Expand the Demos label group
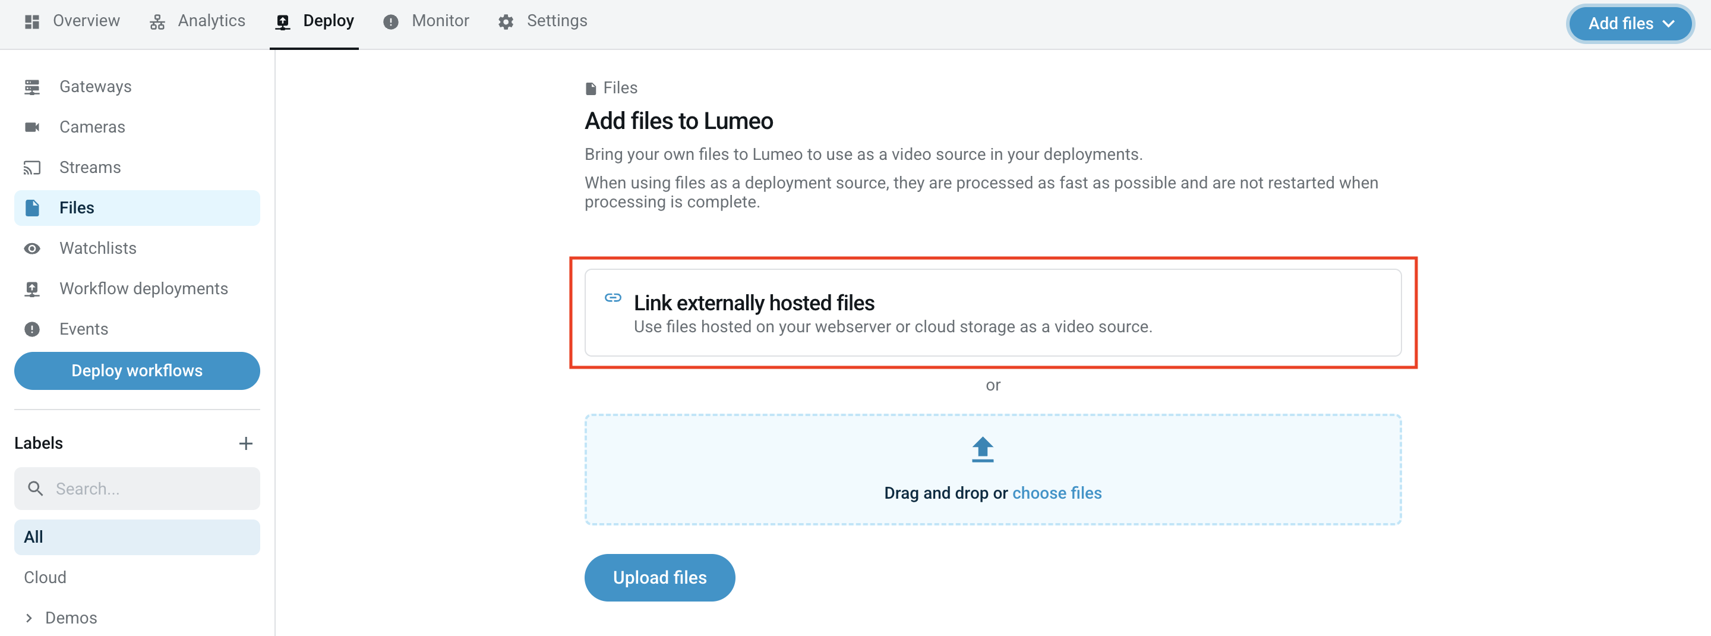Image resolution: width=1711 pixels, height=636 pixels. click(x=29, y=618)
